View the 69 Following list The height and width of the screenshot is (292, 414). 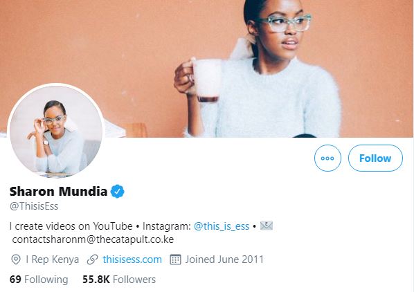coord(39,280)
